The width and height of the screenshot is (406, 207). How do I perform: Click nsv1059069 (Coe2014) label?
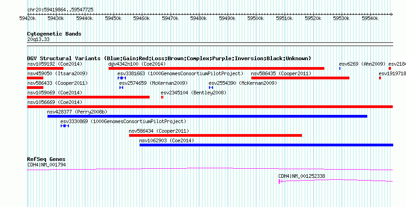pyautogui.click(x=55, y=93)
